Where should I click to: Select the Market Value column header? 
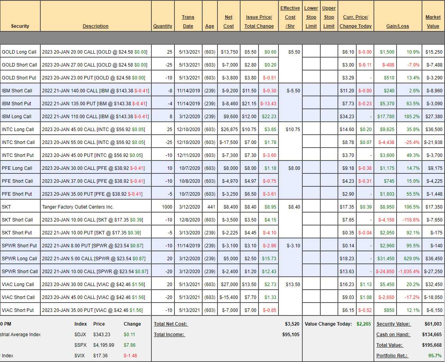(433, 22)
